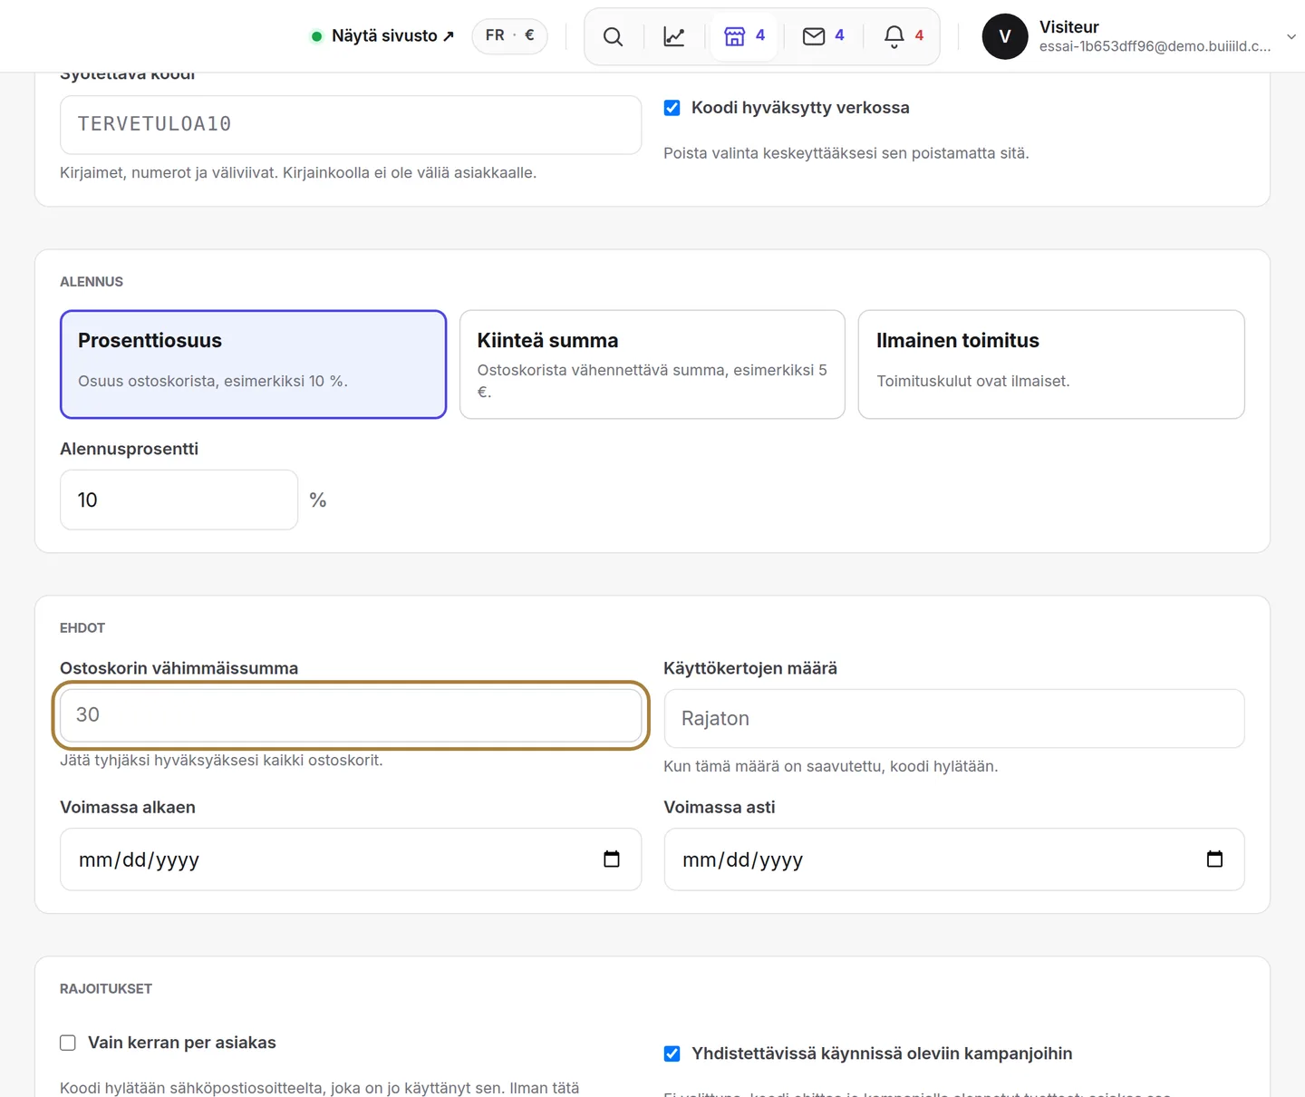Click the Voimassa asti date field
Screen dimensions: 1305x1097
click(x=954, y=859)
